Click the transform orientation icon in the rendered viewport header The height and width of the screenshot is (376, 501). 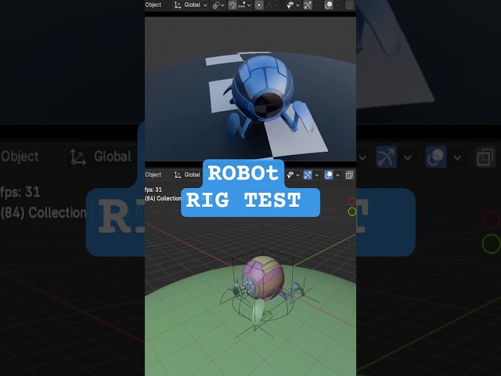178,5
